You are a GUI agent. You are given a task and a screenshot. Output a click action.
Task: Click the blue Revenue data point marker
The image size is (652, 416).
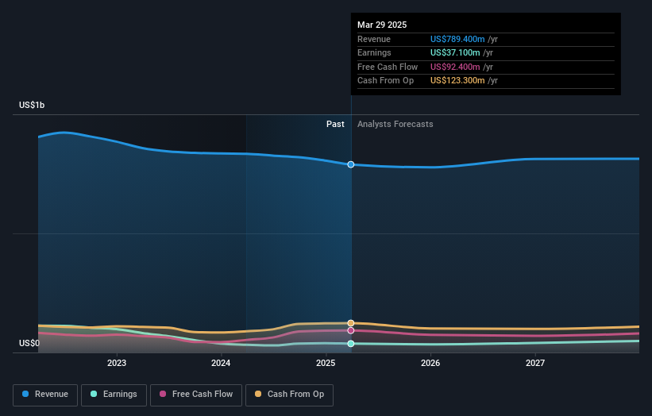click(351, 164)
